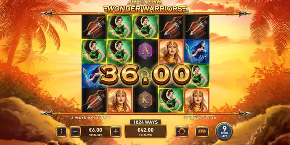Click the purple A symbol
This screenshot has width=290, height=145.
[x=145, y=51]
